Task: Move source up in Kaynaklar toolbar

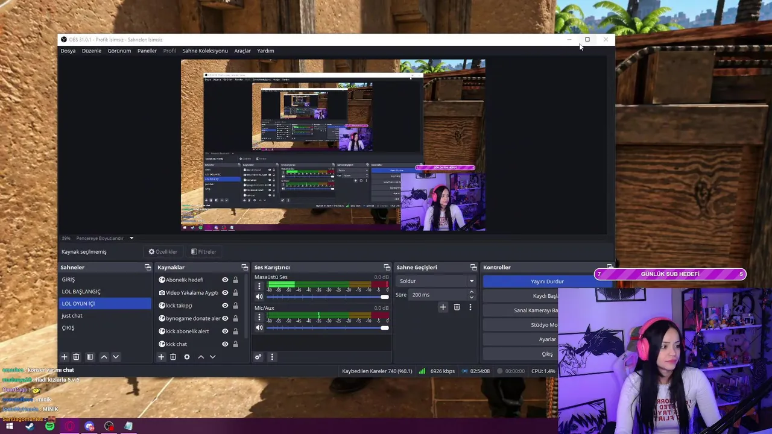Action: click(x=201, y=357)
